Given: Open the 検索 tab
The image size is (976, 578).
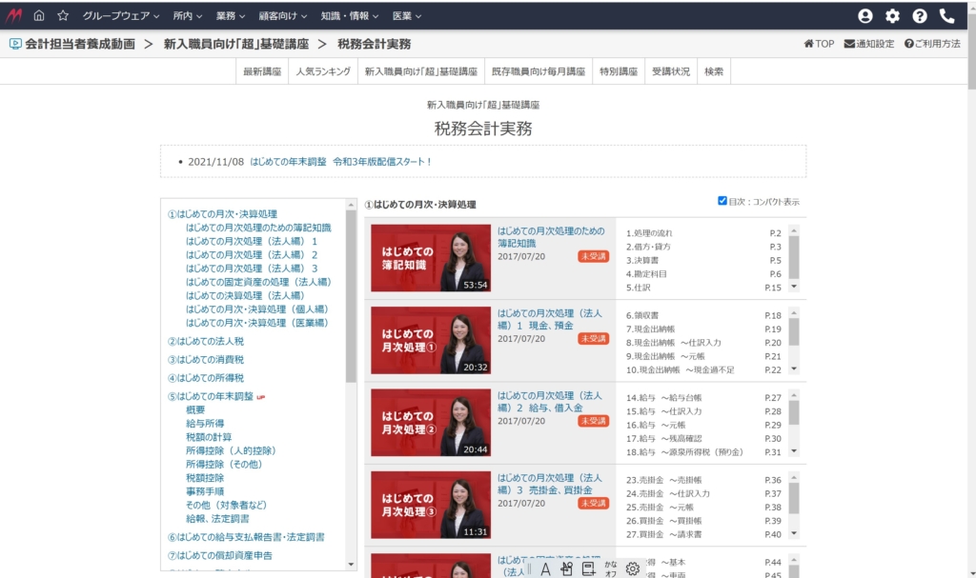Looking at the screenshot, I should pos(714,71).
